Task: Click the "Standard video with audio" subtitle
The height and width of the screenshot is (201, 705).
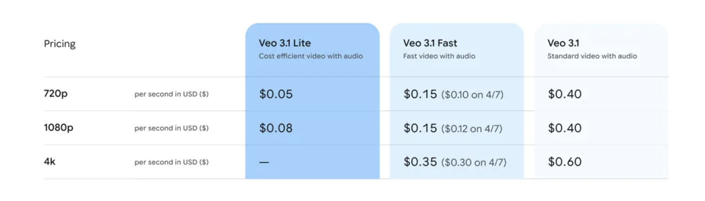Action: click(592, 56)
